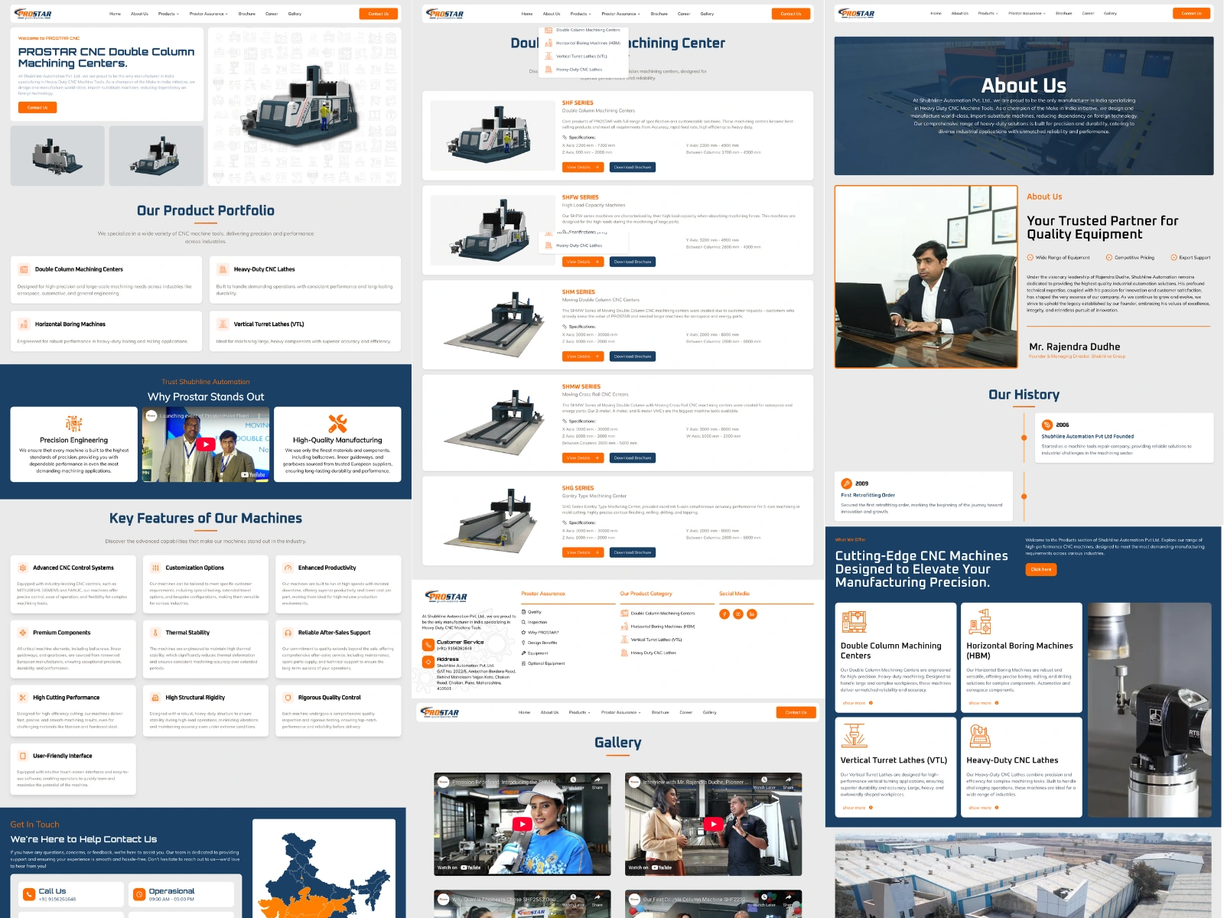
Task: Click the Call Us phone icon
Action: point(29,894)
